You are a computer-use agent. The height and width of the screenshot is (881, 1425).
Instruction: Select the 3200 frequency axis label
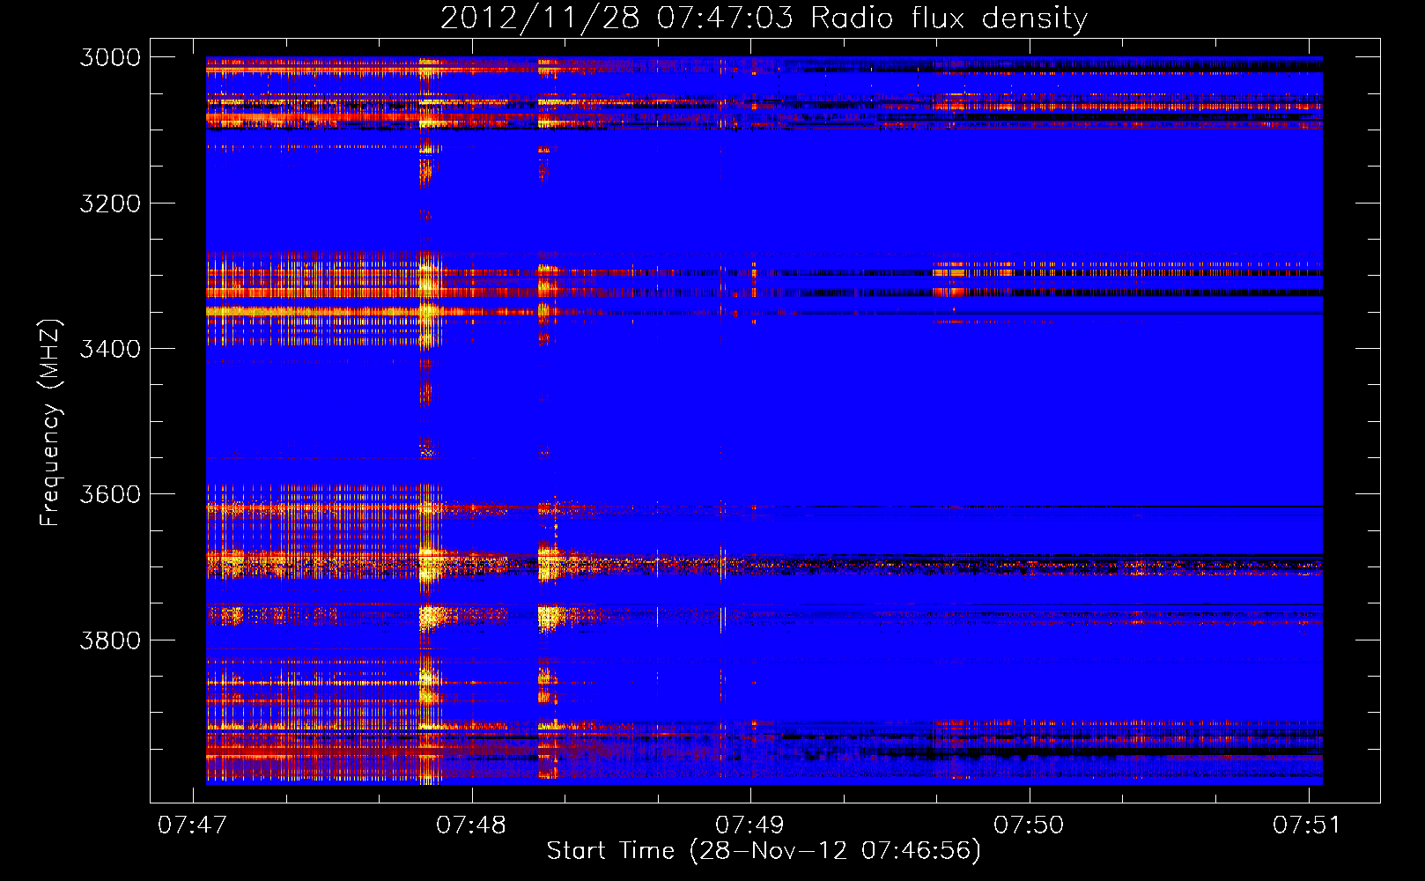click(110, 204)
